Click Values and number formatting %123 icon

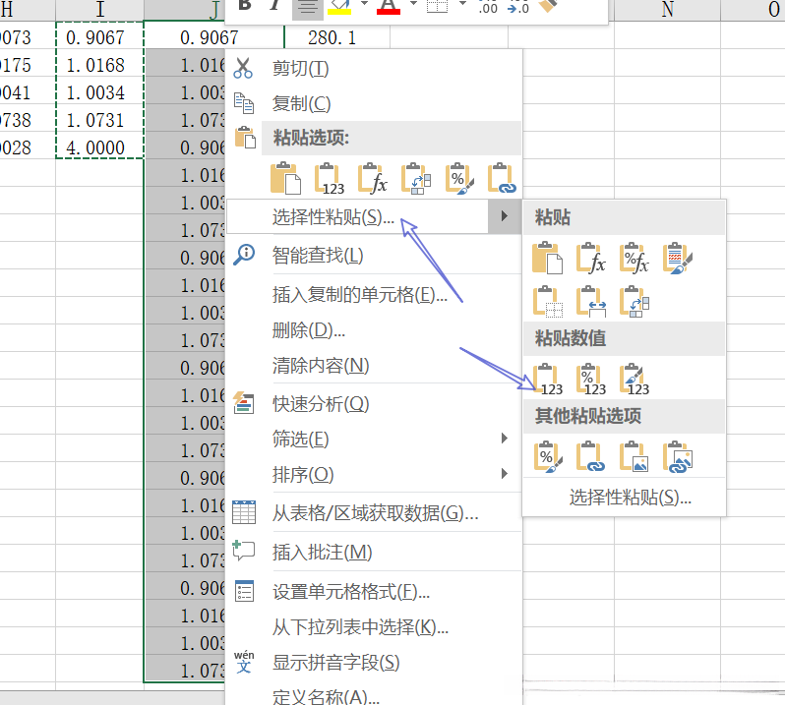(591, 380)
